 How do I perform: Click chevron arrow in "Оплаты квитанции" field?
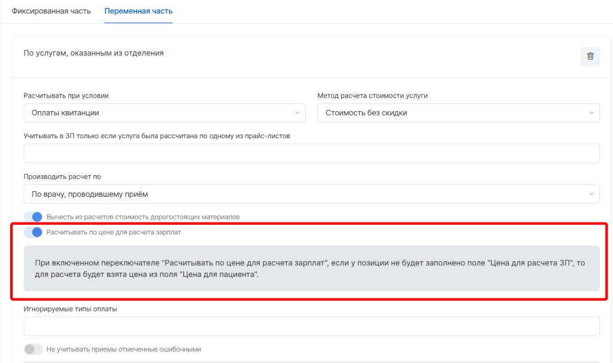298,112
